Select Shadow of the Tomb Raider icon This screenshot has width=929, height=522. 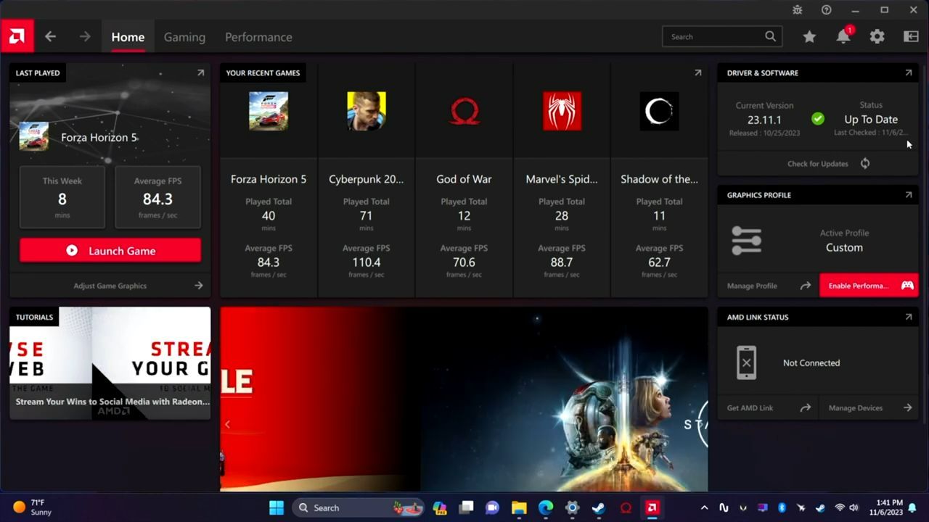pos(659,111)
